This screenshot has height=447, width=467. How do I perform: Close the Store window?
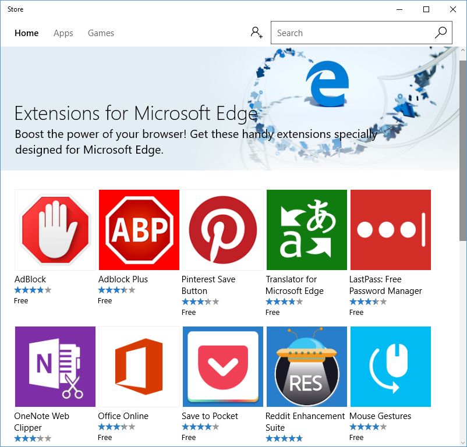pos(453,9)
